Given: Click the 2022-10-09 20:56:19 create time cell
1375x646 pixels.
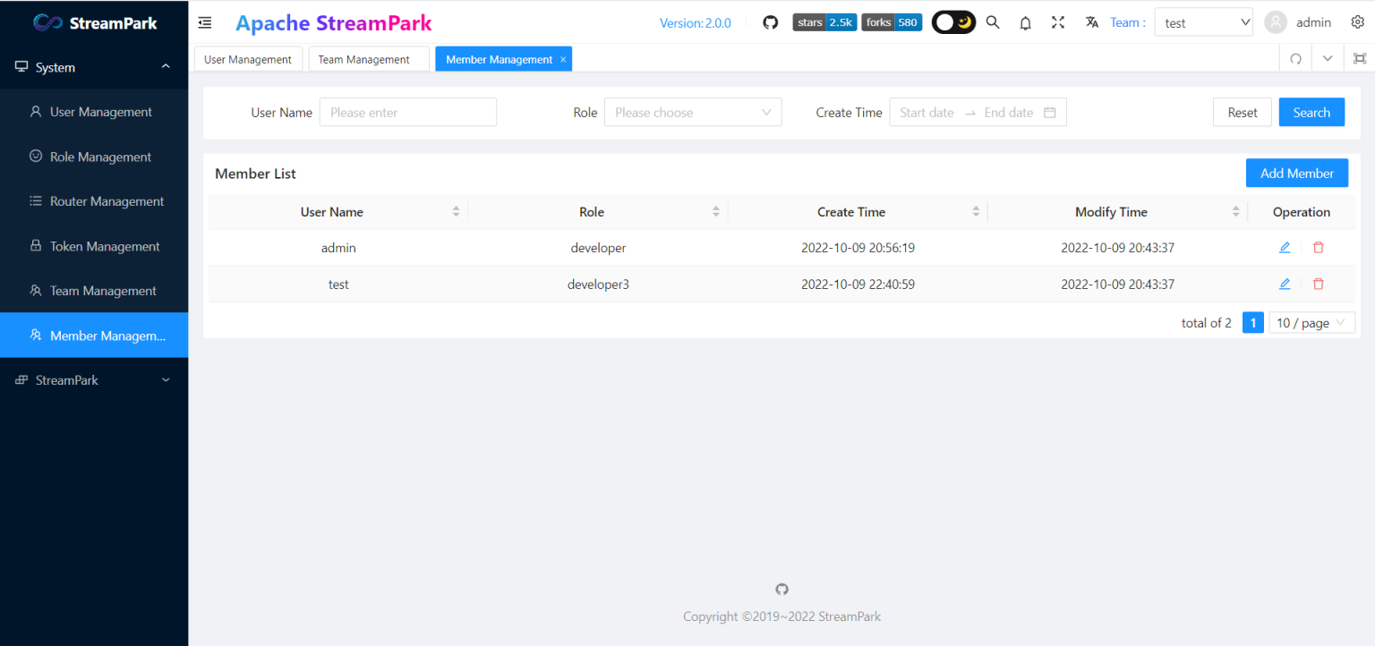Looking at the screenshot, I should [858, 248].
